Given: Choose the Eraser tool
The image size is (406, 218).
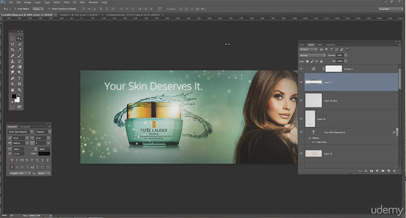Looking at the screenshot, I should click(x=12, y=67).
